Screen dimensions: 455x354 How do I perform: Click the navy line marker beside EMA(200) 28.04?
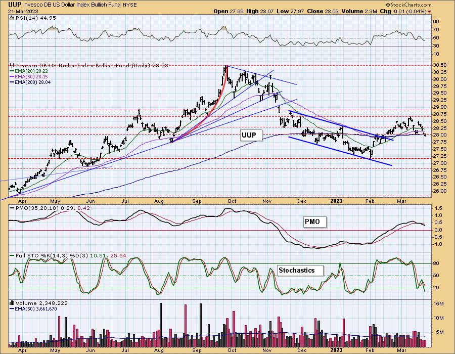[x=12, y=82]
